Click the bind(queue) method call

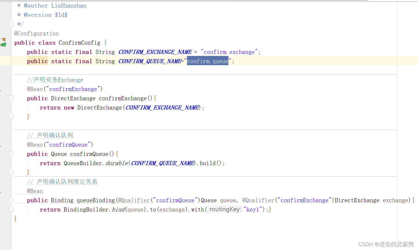[129, 209]
